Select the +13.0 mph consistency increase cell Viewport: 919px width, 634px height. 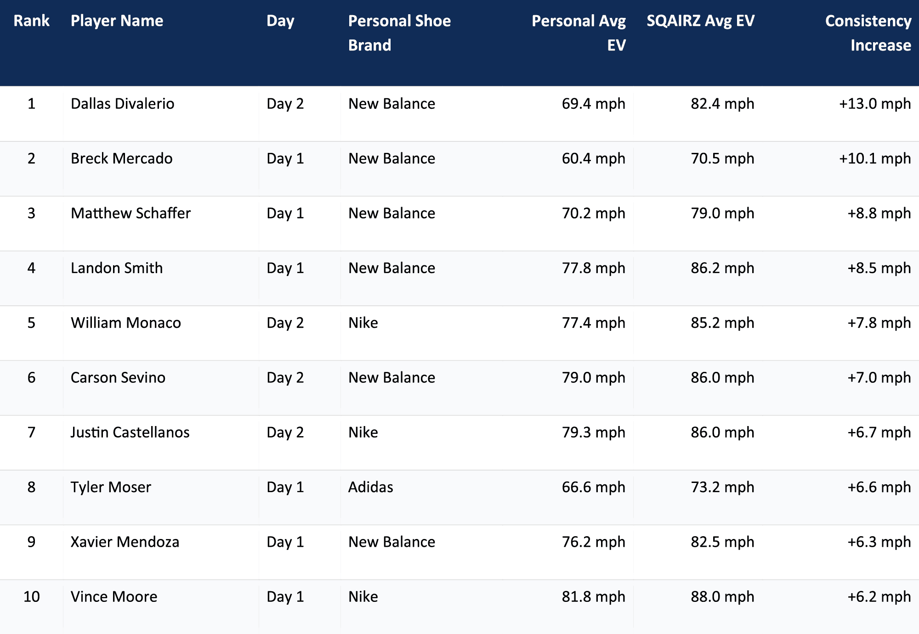coord(875,104)
